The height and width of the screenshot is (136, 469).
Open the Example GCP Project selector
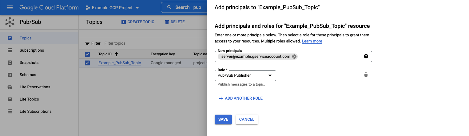112,7
